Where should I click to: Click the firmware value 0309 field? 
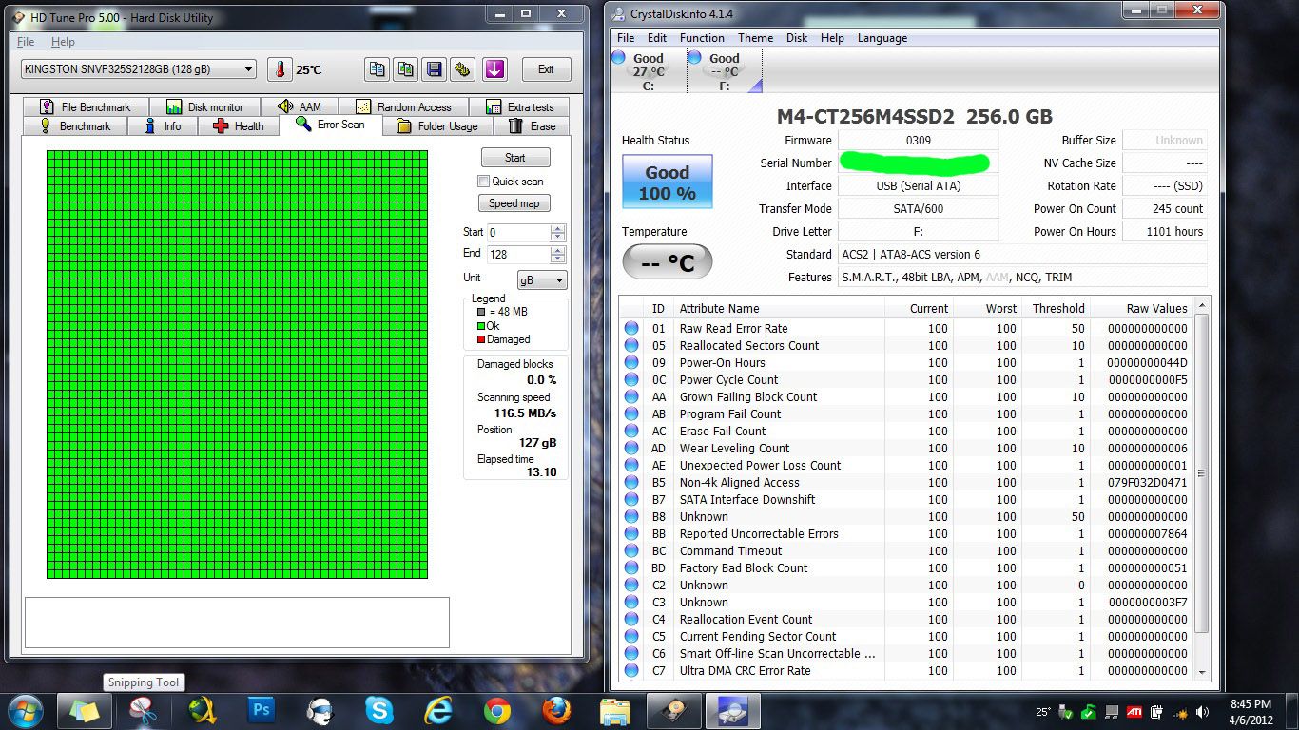pyautogui.click(x=918, y=141)
